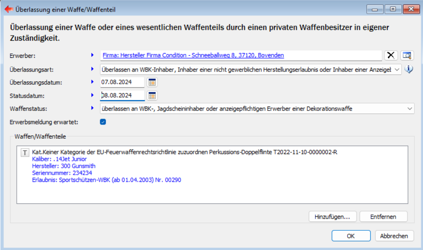The width and height of the screenshot is (423, 250).
Task: Click the Entfernen button
Action: [383, 217]
